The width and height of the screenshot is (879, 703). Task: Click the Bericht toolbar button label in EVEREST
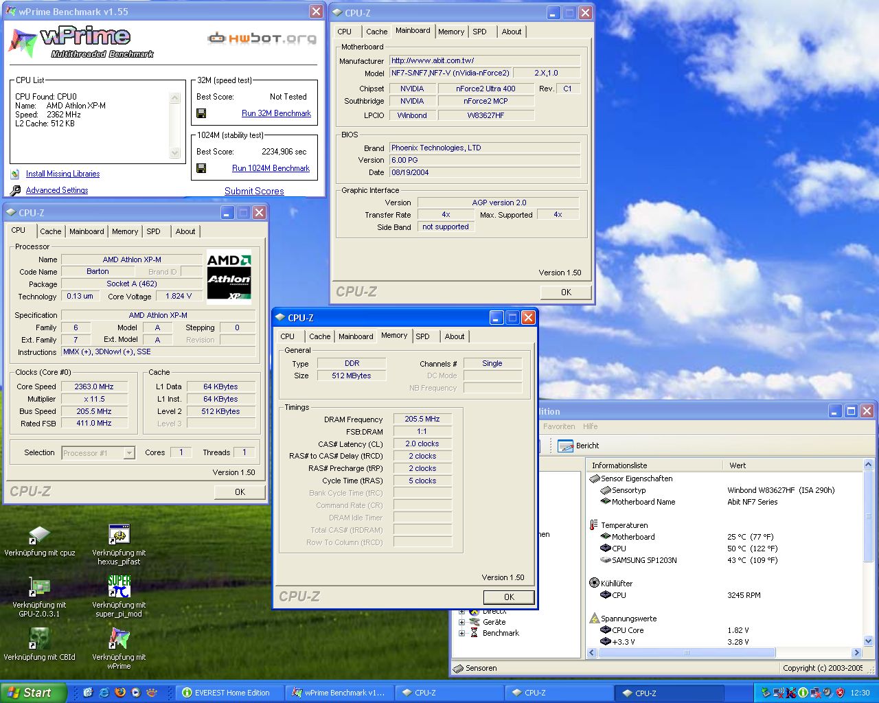587,446
